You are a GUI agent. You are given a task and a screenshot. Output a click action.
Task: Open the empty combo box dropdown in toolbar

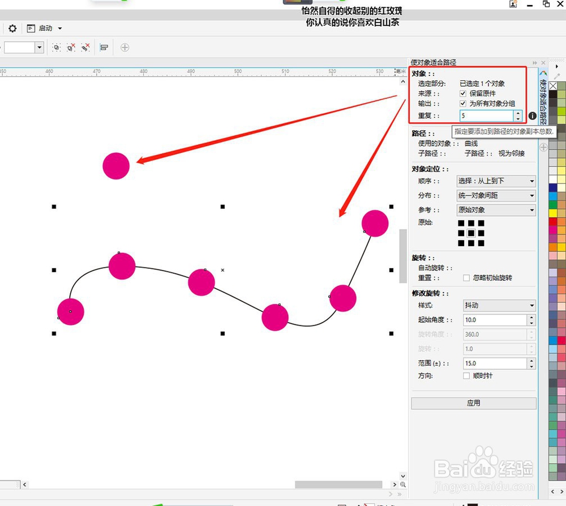(40, 48)
